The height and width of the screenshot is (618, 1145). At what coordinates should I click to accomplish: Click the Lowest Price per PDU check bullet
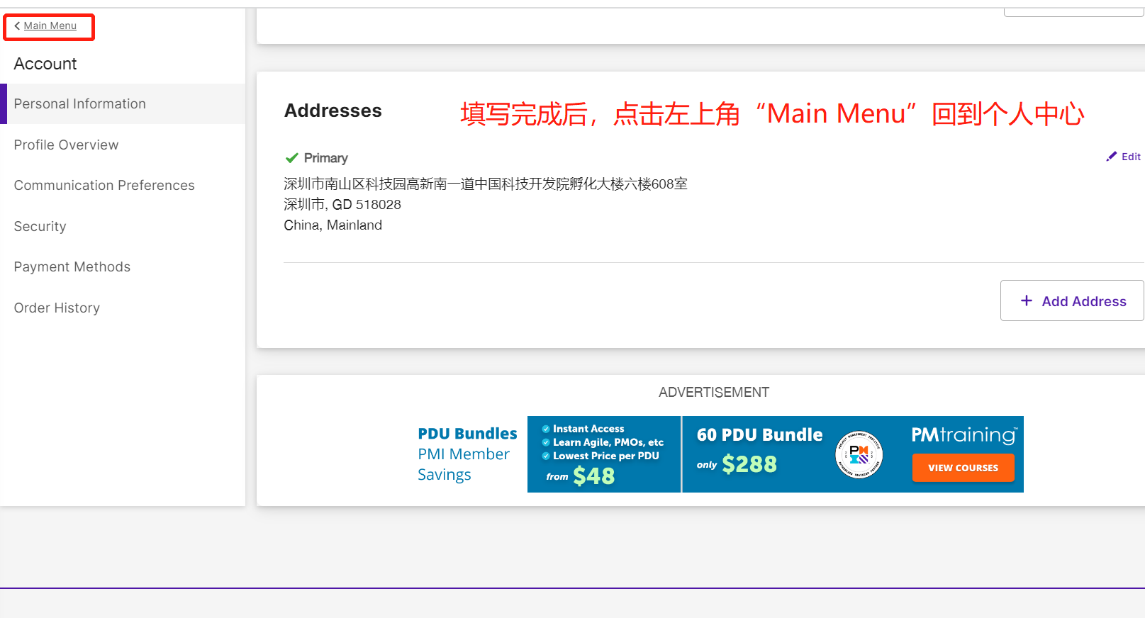point(546,456)
